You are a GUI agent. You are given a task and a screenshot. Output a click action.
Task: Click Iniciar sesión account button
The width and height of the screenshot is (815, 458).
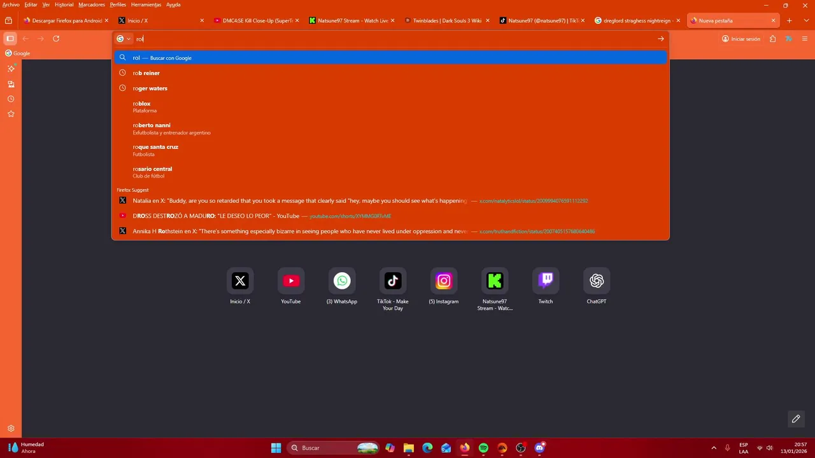pos(741,39)
